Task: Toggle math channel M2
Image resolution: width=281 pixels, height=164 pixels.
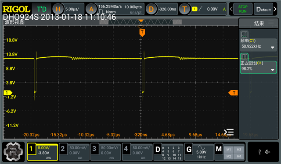Action: tap(228, 156)
